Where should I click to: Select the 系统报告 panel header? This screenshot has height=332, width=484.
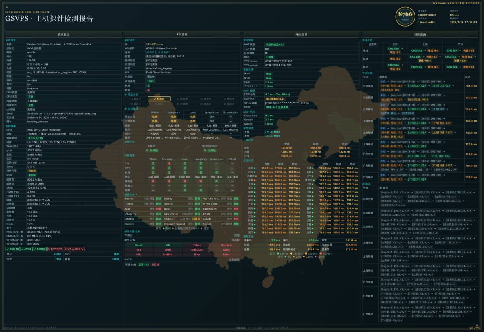63,35
